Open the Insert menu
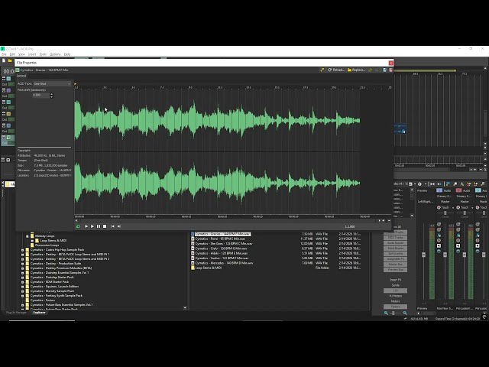Viewport: 489px width, 367px height. point(32,54)
